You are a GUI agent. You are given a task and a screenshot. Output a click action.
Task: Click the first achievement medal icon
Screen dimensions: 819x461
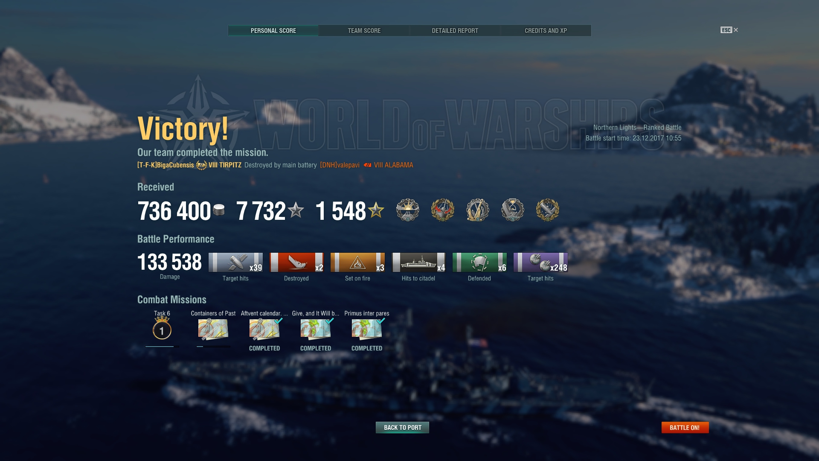tap(408, 210)
